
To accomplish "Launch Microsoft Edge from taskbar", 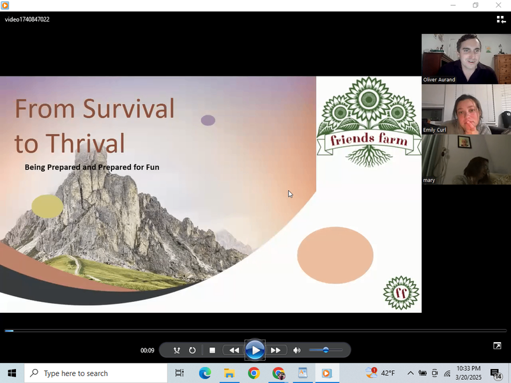I will tap(204, 373).
